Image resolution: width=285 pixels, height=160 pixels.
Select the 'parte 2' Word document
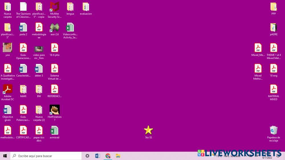[23, 28]
